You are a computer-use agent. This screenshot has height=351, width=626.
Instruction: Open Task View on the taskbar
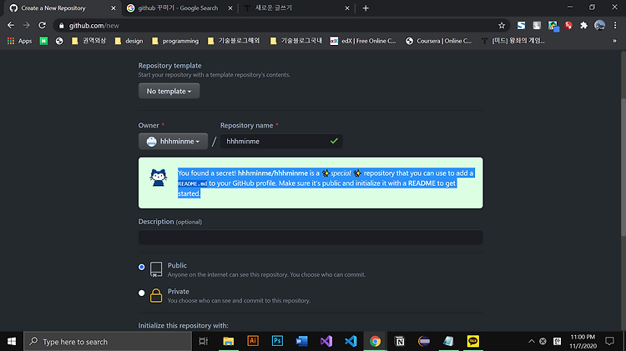pos(203,342)
